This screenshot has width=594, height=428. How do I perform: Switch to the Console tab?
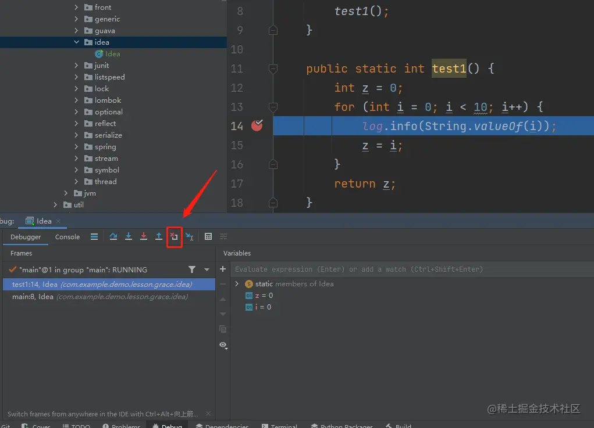pos(67,237)
